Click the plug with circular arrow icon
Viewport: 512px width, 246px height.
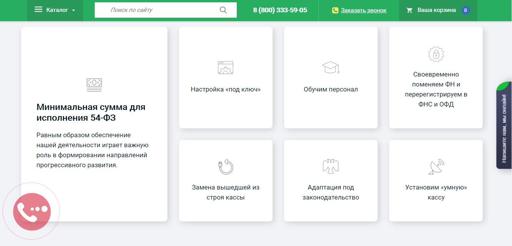226,166
